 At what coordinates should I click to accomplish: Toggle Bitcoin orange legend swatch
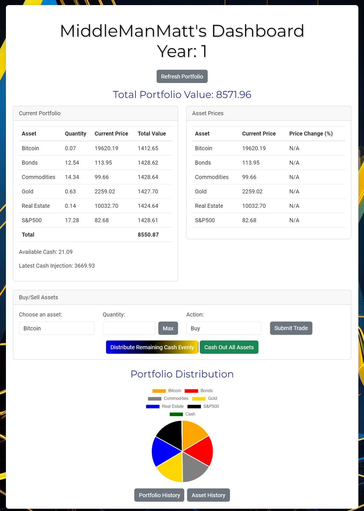click(159, 391)
